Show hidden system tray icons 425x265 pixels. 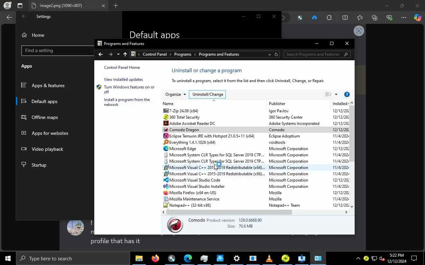358,258
